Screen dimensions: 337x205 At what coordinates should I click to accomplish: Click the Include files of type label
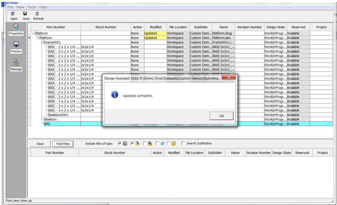click(x=99, y=143)
